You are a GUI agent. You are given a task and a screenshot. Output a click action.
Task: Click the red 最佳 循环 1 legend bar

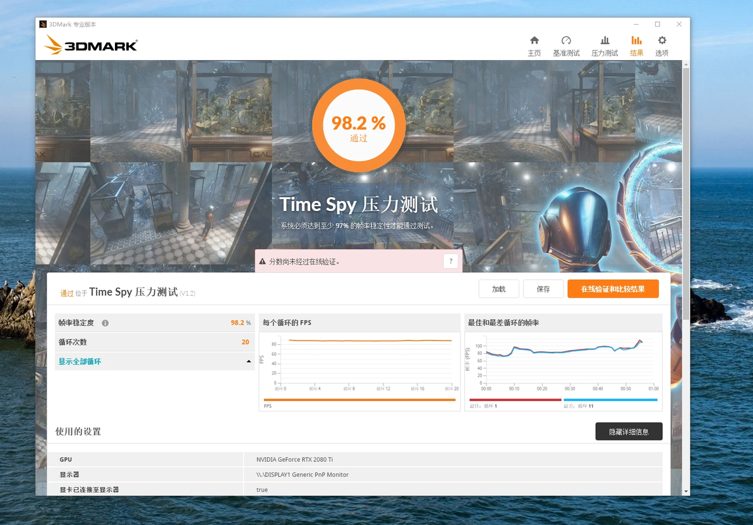tap(515, 400)
